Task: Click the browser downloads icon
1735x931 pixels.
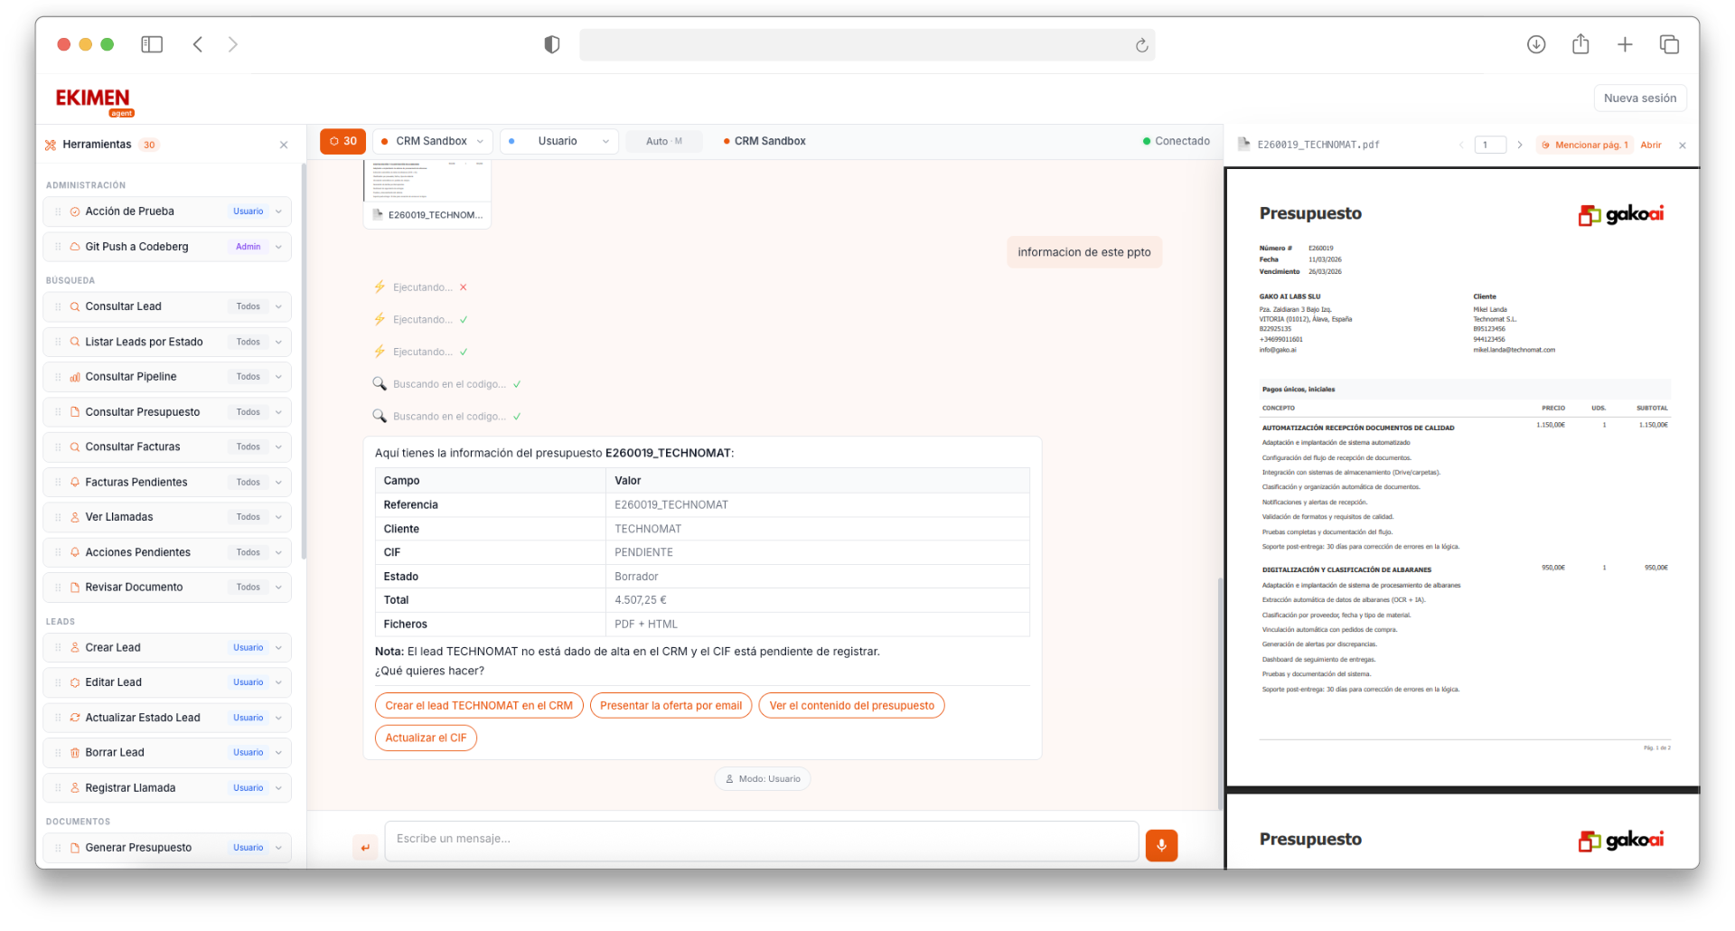Action: [x=1535, y=44]
